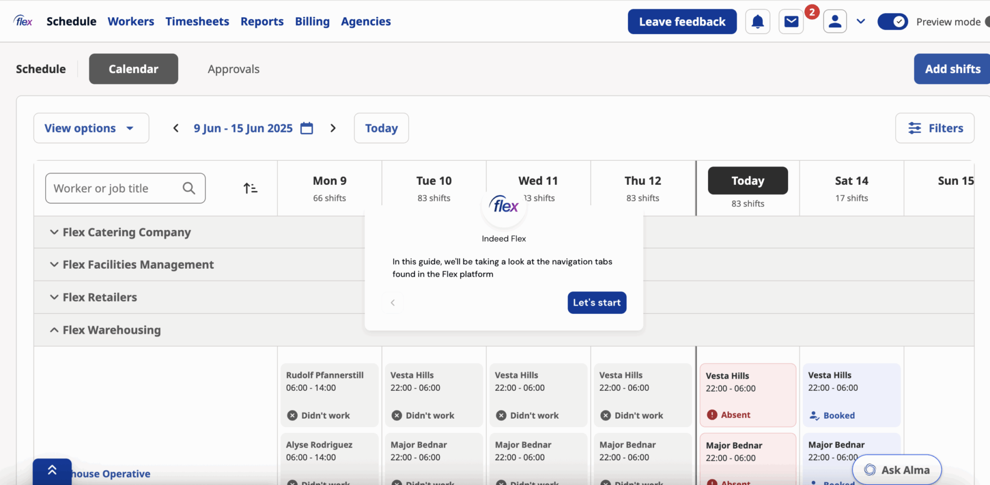Viewport: 990px width, 485px height.
Task: Click the search magnifier icon
Action: tap(189, 188)
